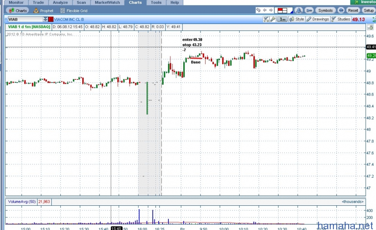This screenshot has width=376, height=230.
Task: Change the 1m timeframe button
Action: pyautogui.click(x=282, y=19)
